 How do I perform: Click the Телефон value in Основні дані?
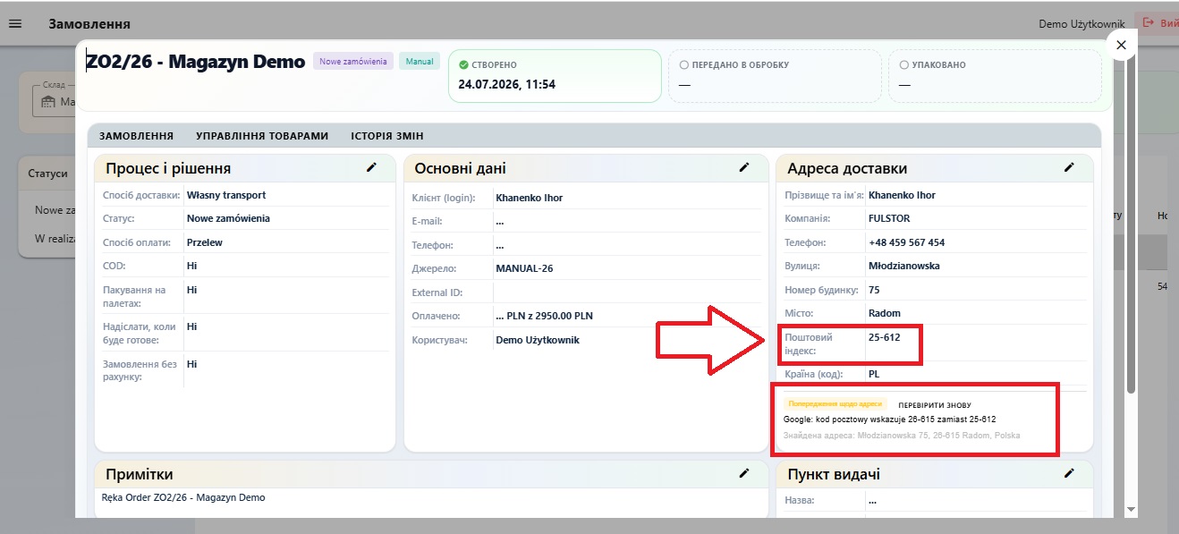click(x=500, y=245)
